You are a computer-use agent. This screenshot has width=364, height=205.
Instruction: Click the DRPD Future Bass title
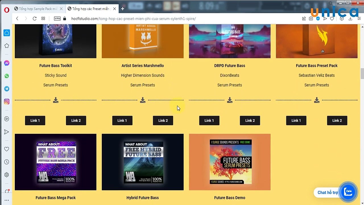point(230,65)
